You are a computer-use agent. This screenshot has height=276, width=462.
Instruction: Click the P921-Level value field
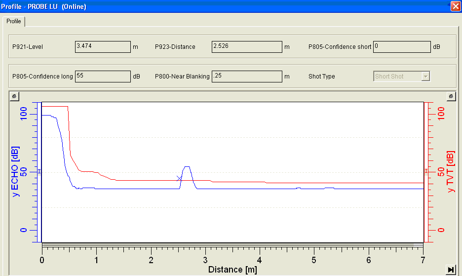point(103,46)
